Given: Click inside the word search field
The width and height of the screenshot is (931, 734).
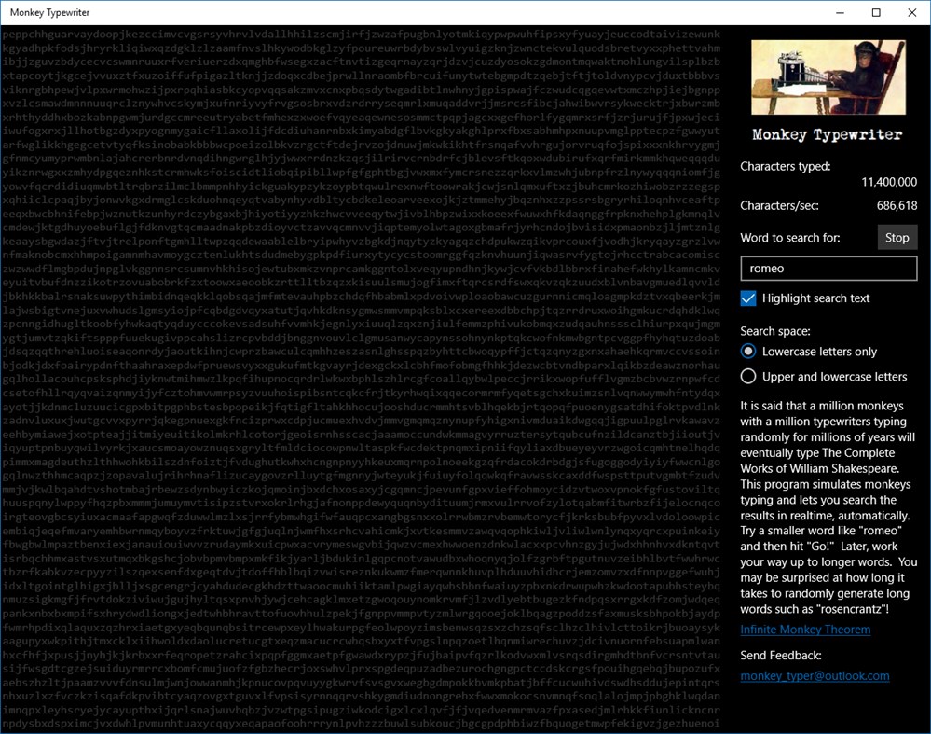Looking at the screenshot, I should click(828, 268).
